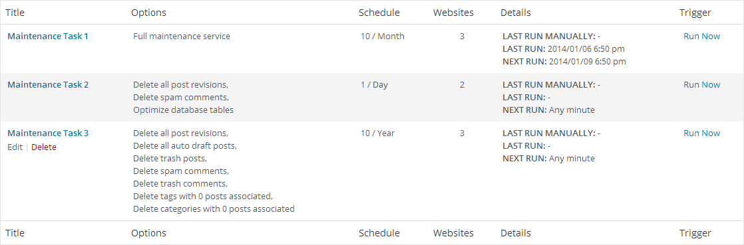
Task: Click the Websites column header
Action: 453,13
